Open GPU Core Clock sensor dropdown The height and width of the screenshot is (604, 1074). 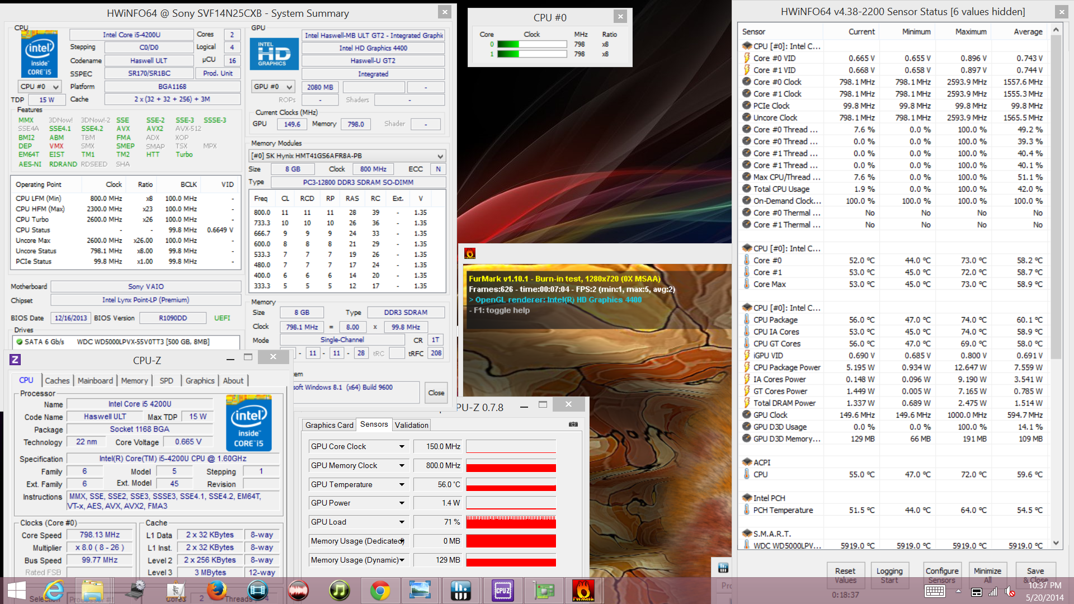click(402, 446)
